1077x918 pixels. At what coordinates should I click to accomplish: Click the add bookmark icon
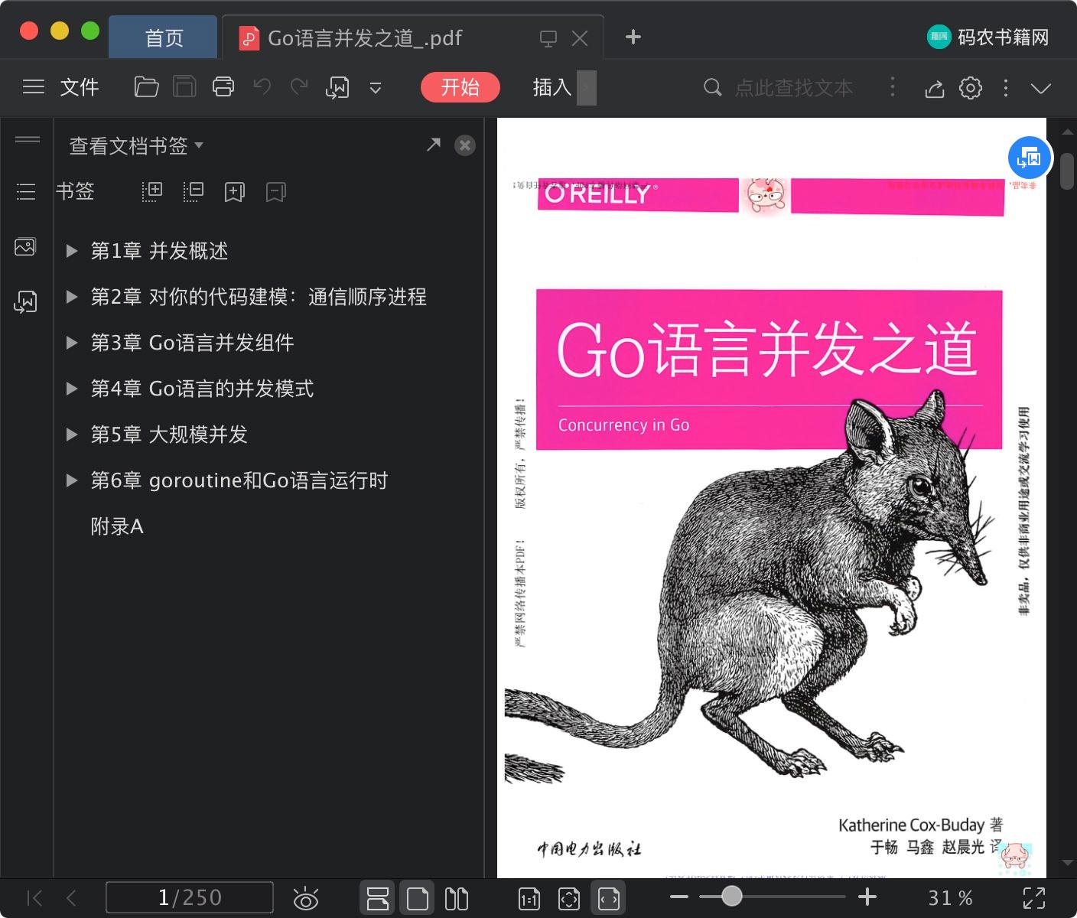tap(234, 192)
